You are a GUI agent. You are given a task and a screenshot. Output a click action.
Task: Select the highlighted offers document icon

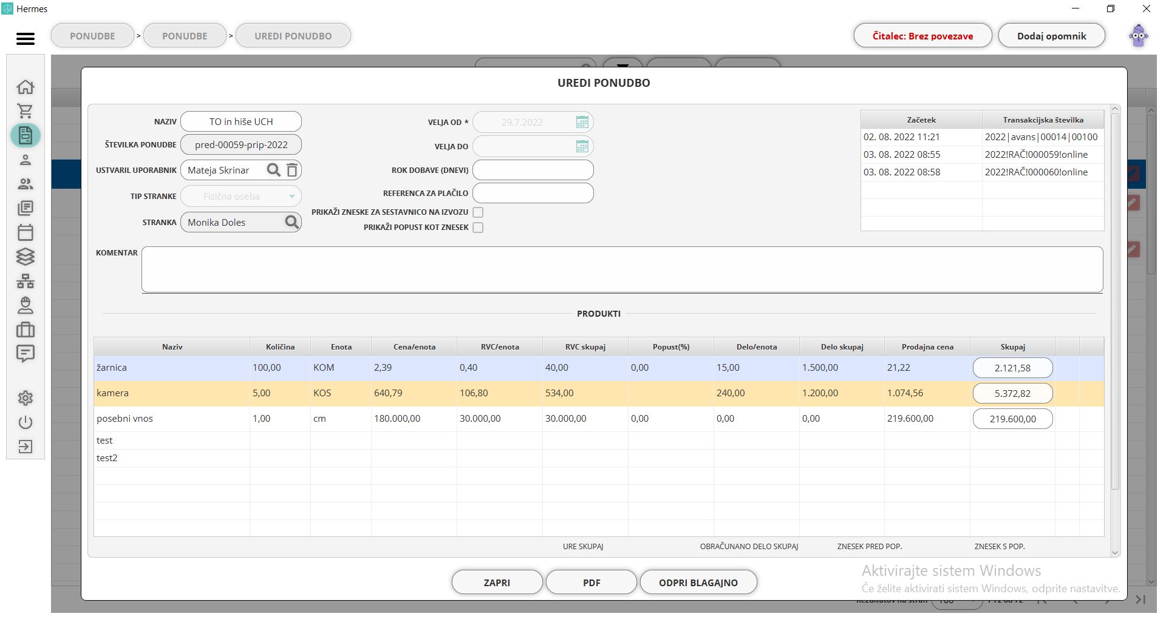pyautogui.click(x=26, y=135)
